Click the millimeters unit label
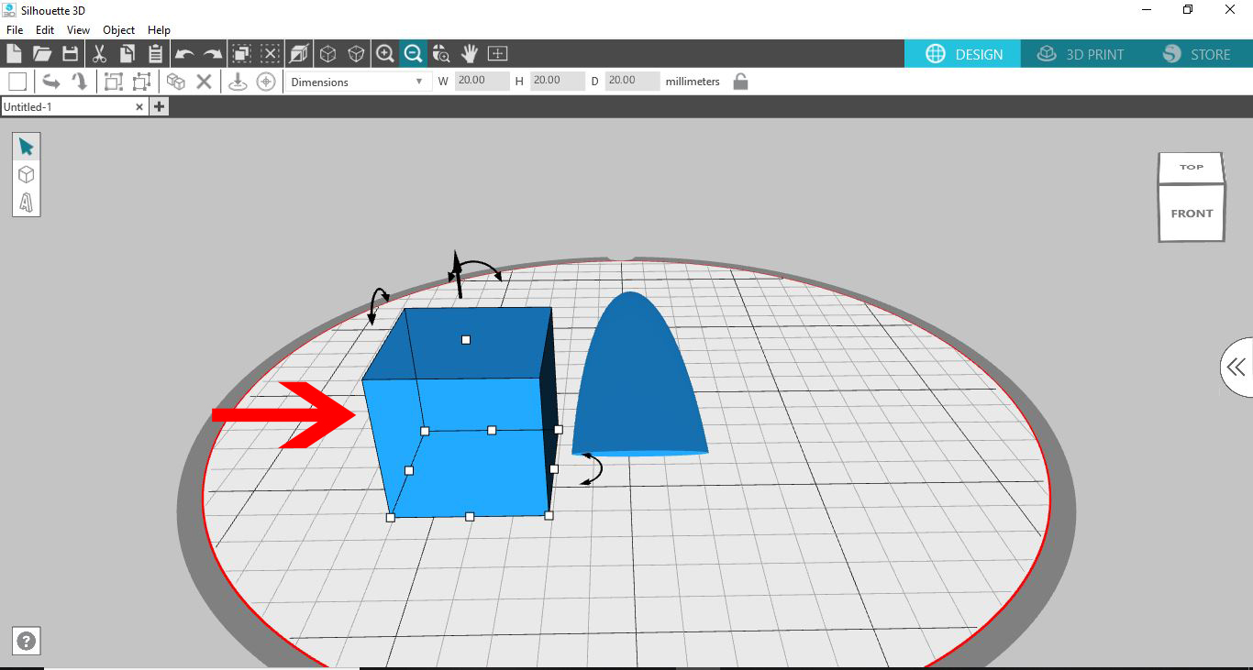Screen dimensions: 1253x670 click(693, 82)
